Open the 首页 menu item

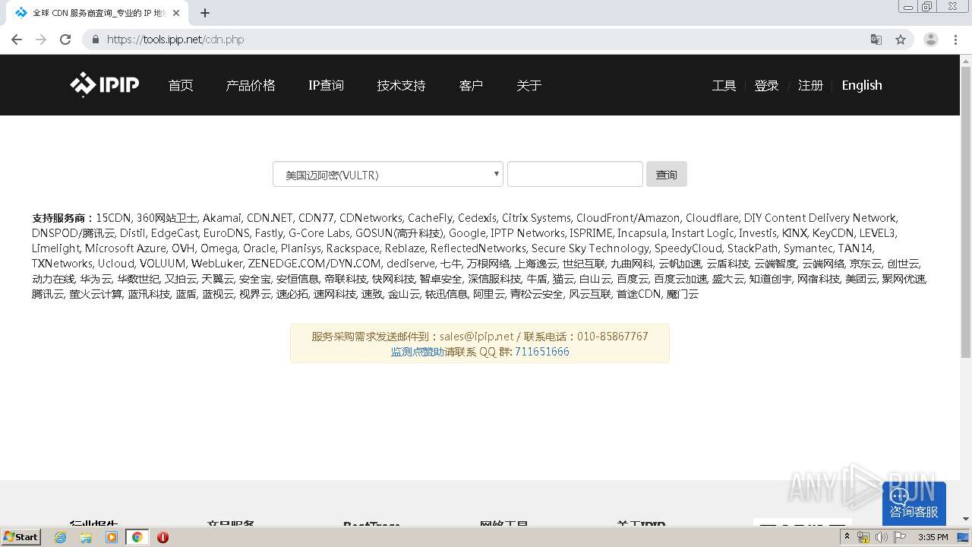tap(181, 85)
